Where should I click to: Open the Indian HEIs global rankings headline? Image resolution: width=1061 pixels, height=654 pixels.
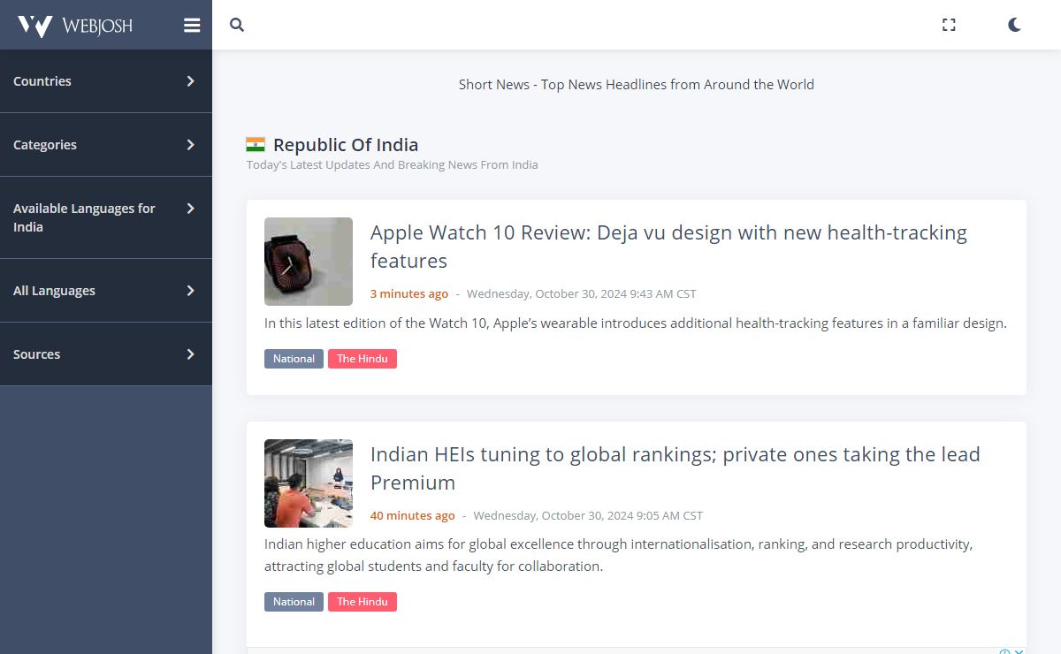click(x=676, y=468)
